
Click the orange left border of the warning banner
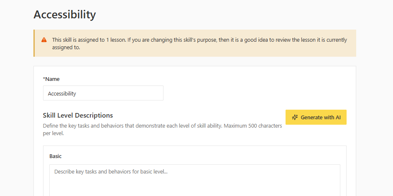pos(34,43)
